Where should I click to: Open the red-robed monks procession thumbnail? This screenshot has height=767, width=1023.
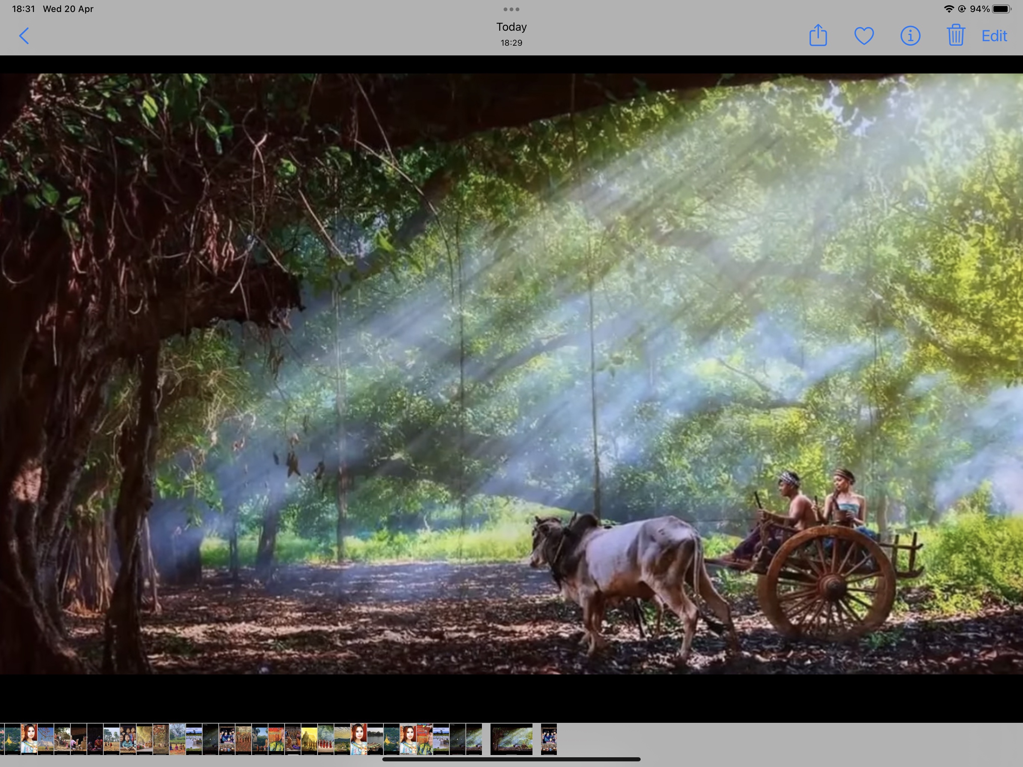click(325, 739)
